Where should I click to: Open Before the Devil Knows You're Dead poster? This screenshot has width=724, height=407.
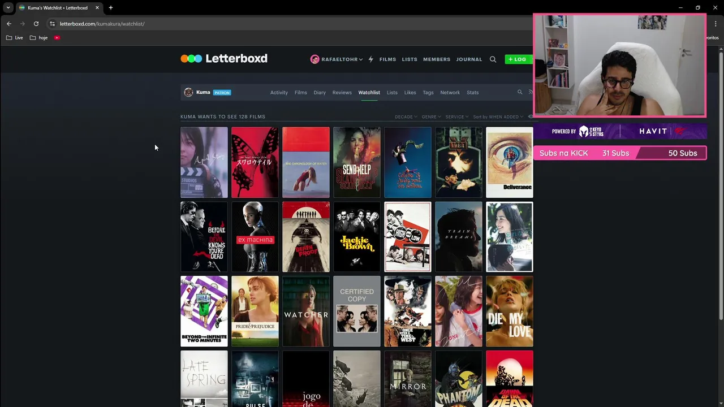[x=204, y=237]
